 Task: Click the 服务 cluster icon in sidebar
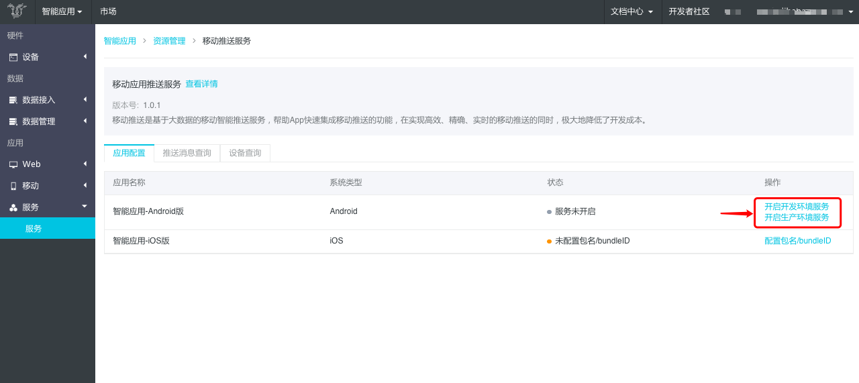point(13,208)
